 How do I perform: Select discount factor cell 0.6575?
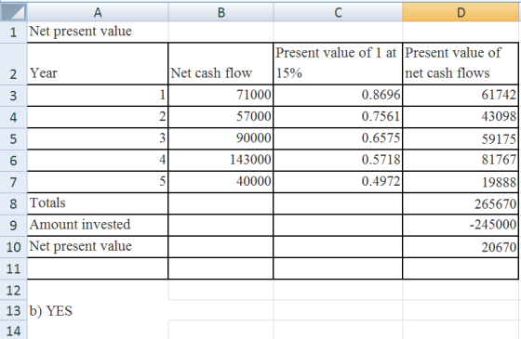[338, 138]
